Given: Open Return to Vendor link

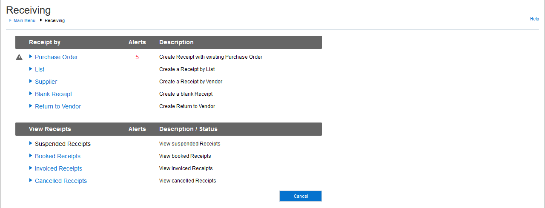Looking at the screenshot, I should (x=57, y=106).
